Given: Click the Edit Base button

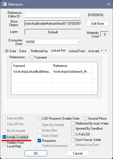Looking at the screenshot, I should tap(97, 24).
